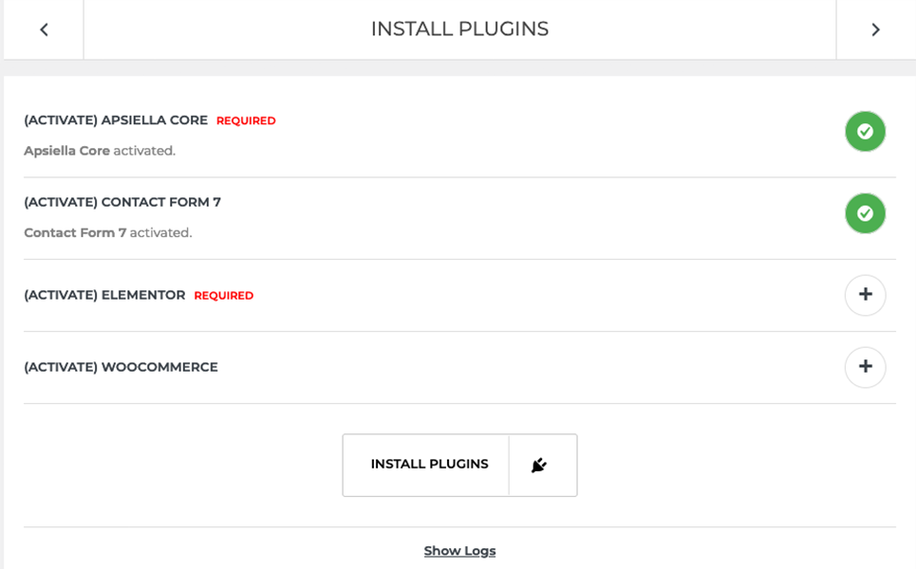Image resolution: width=916 pixels, height=569 pixels.
Task: Click the red Required tag beside Apsiella Core
Action: tap(246, 120)
